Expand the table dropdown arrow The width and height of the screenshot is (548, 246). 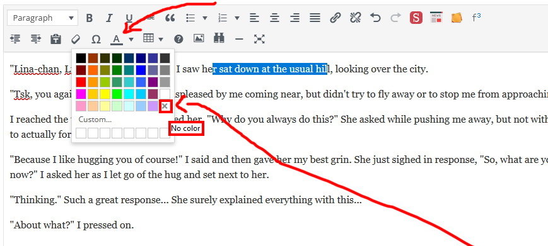tap(161, 40)
